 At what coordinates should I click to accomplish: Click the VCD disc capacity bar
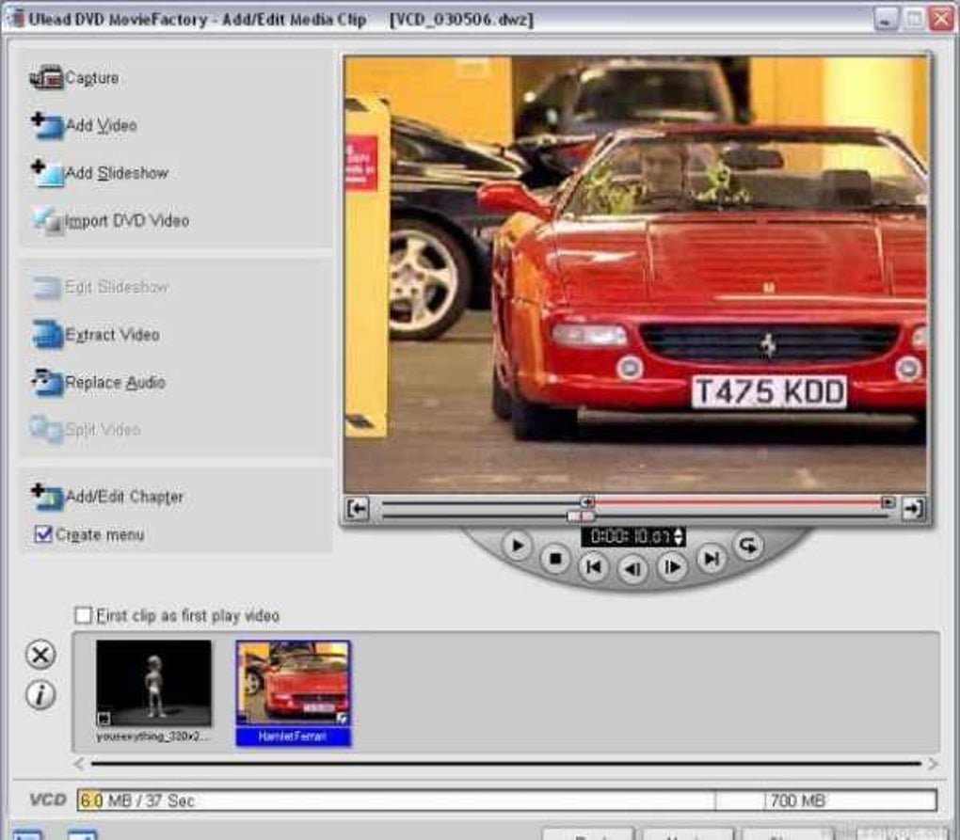coord(507,800)
